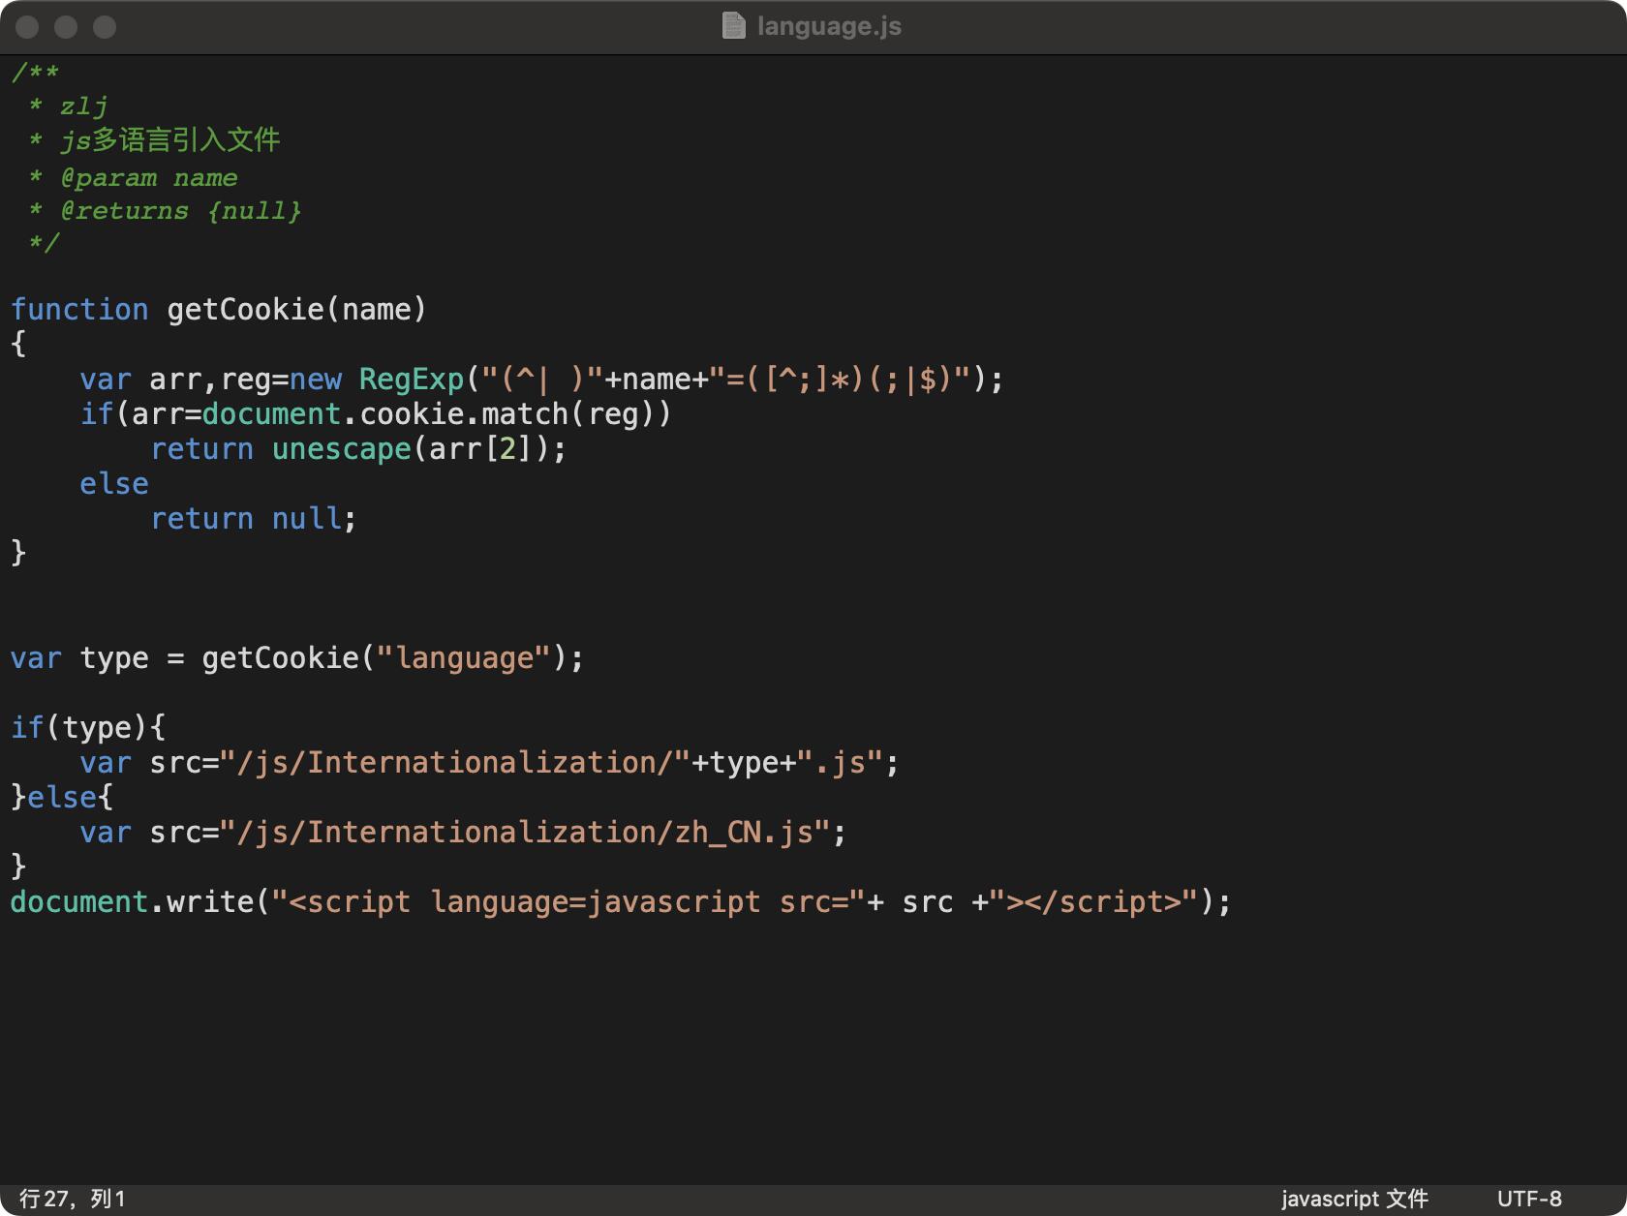Place cursor on the getCookie function name definition
This screenshot has height=1216, width=1627.
245,310
